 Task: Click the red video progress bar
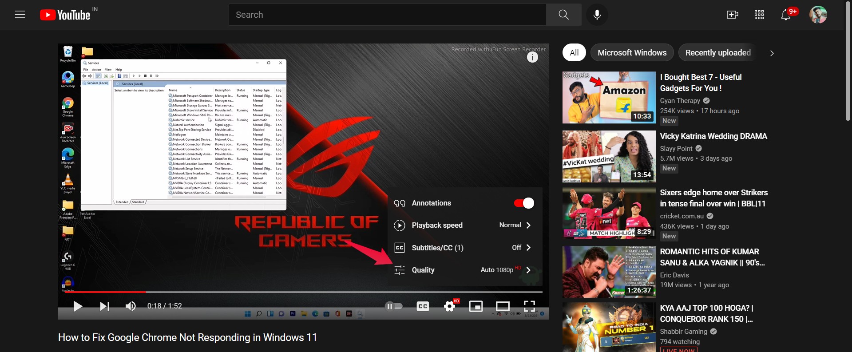pyautogui.click(x=106, y=292)
